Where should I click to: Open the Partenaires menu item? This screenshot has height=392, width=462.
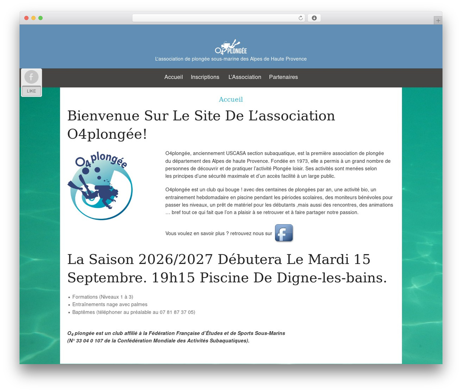(283, 77)
